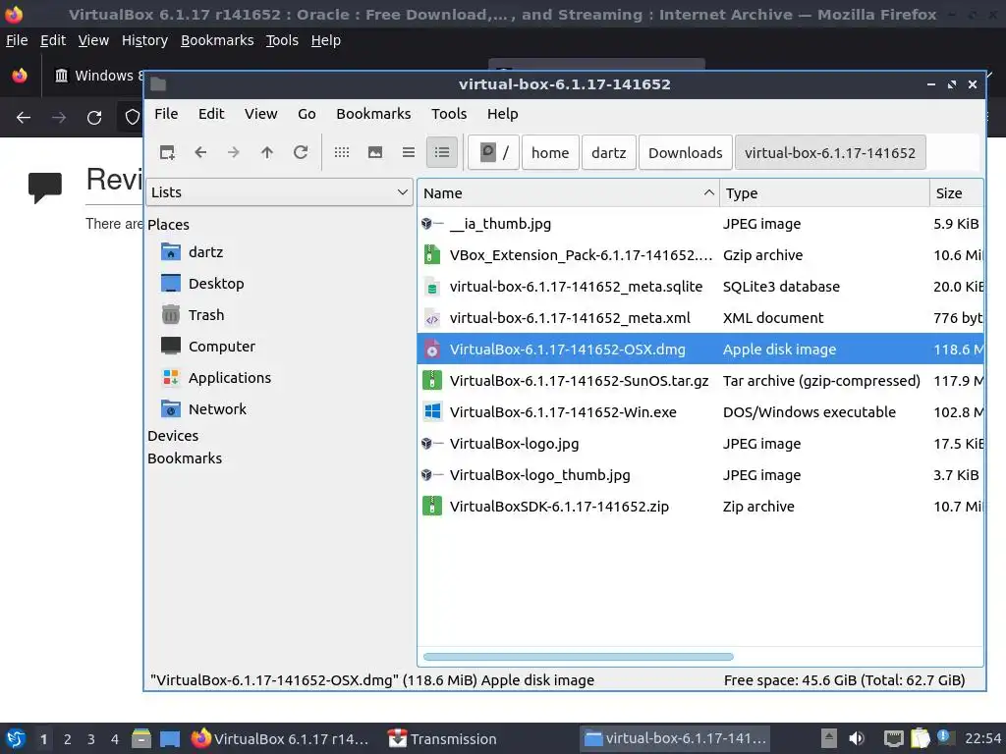Click the reload button in Firefox
The image size is (1006, 754).
[x=94, y=118]
